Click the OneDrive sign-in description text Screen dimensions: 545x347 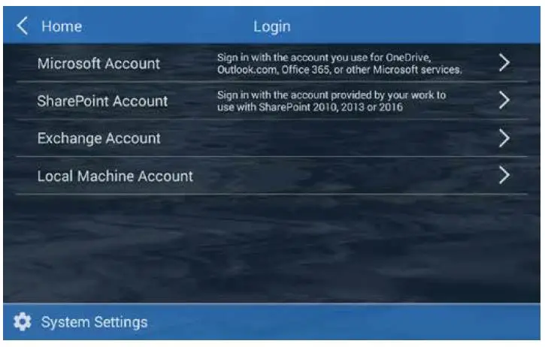tap(340, 64)
